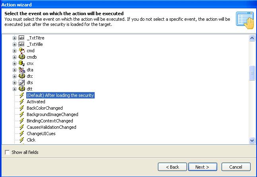
Task: Click the cmdb component icon
Action: pos(22,57)
